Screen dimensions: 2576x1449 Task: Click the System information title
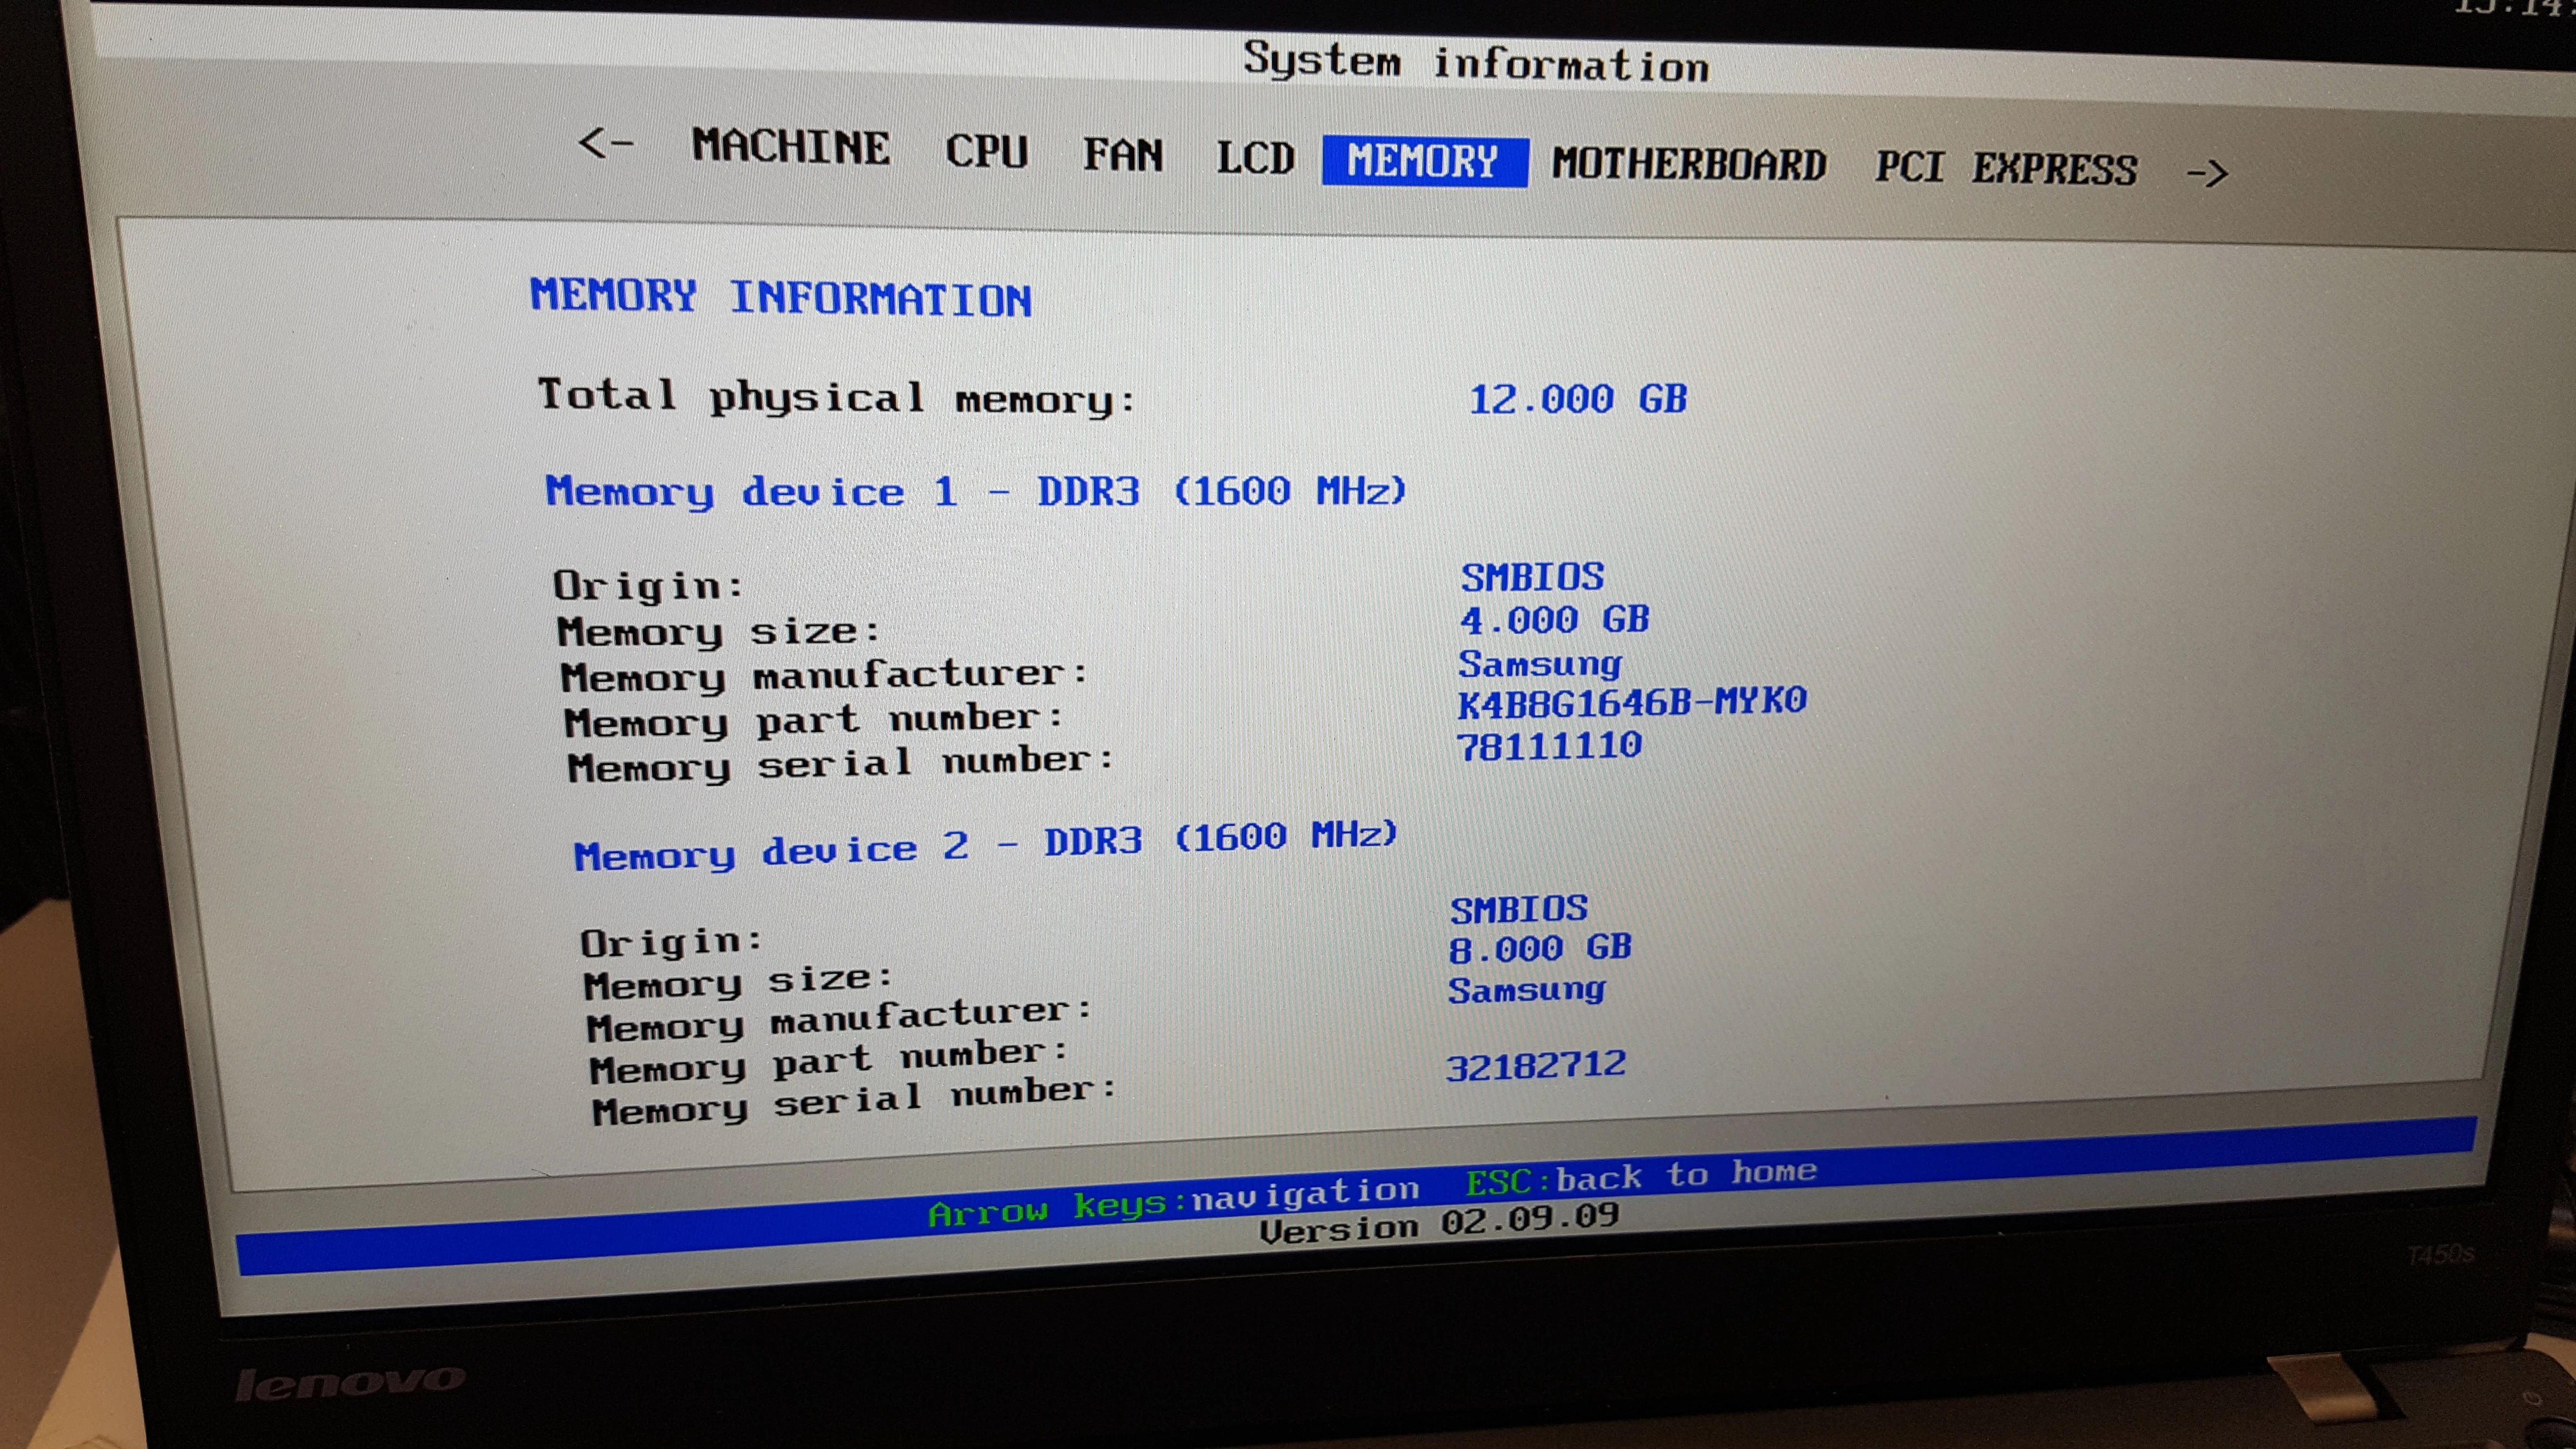1476,62
